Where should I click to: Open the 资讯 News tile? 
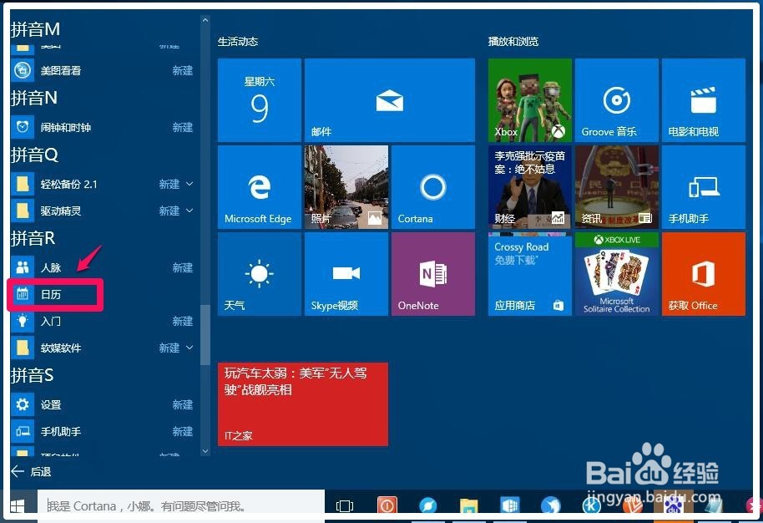[617, 187]
